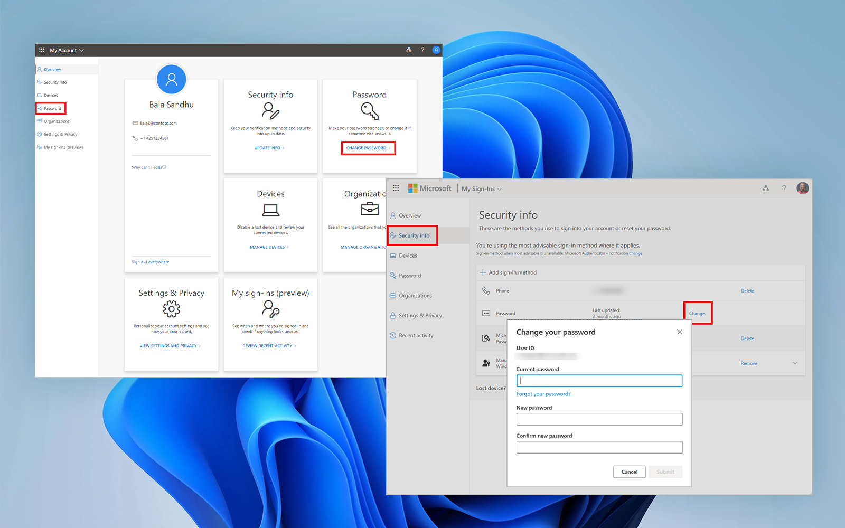Click the gear icon on Settings & Privacy card

tap(171, 308)
